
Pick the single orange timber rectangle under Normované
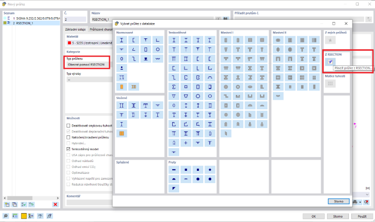(121, 87)
